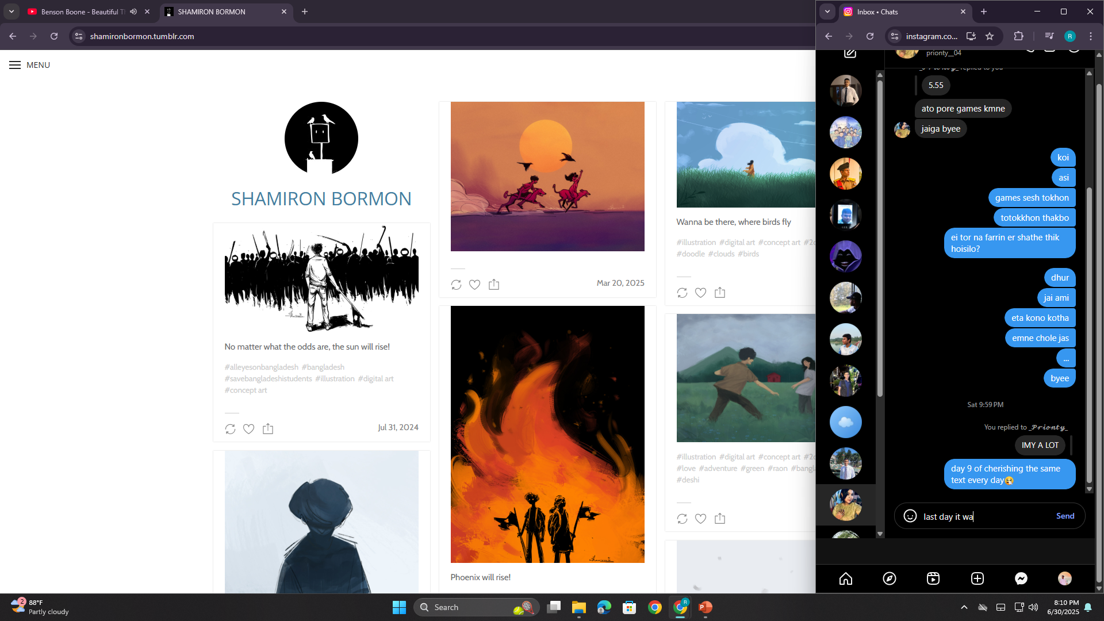This screenshot has width=1104, height=621.
Task: Reload the Tumblr page
Action: pyautogui.click(x=54, y=36)
